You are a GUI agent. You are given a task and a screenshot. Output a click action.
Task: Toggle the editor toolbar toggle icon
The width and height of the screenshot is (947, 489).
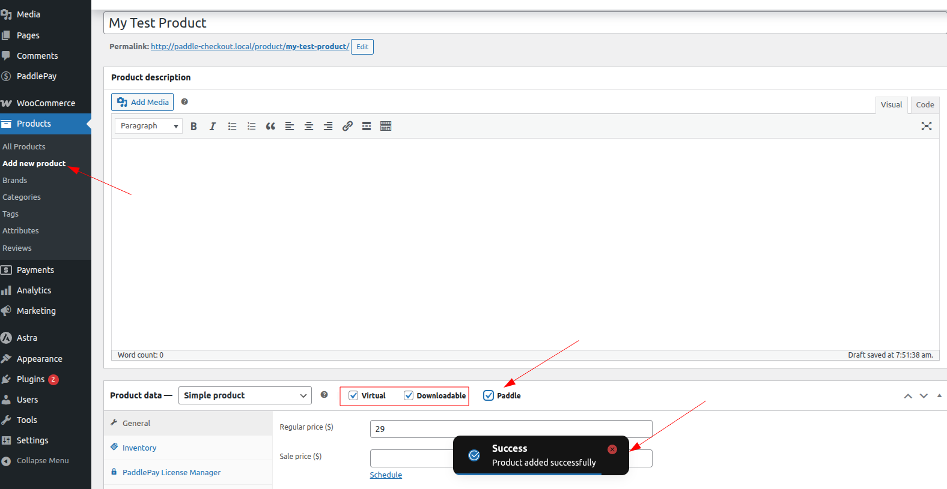pyautogui.click(x=386, y=126)
